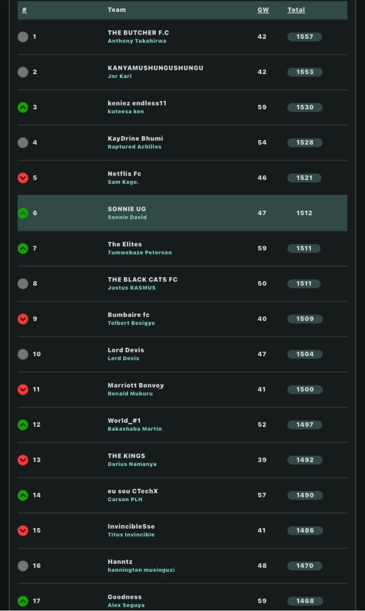365x611 pixels.
Task: Sort by the Total column header
Action: (296, 10)
